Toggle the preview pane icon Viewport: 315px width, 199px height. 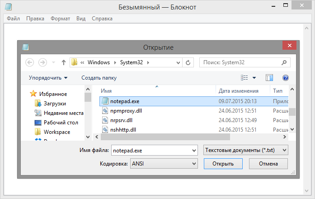[x=269, y=78]
